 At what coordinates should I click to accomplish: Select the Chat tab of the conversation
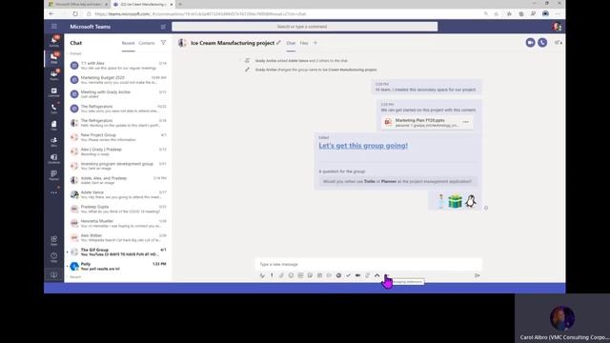click(291, 43)
